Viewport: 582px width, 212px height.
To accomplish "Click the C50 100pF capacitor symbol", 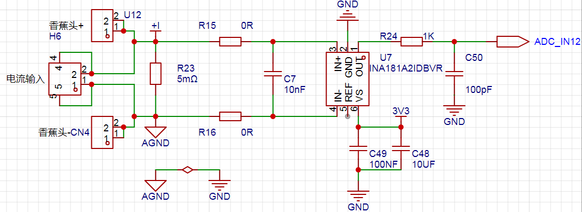I will tap(454, 74).
